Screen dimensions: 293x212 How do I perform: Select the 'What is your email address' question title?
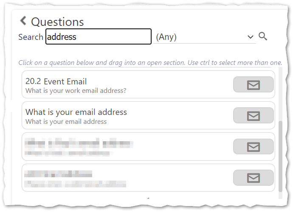click(76, 112)
